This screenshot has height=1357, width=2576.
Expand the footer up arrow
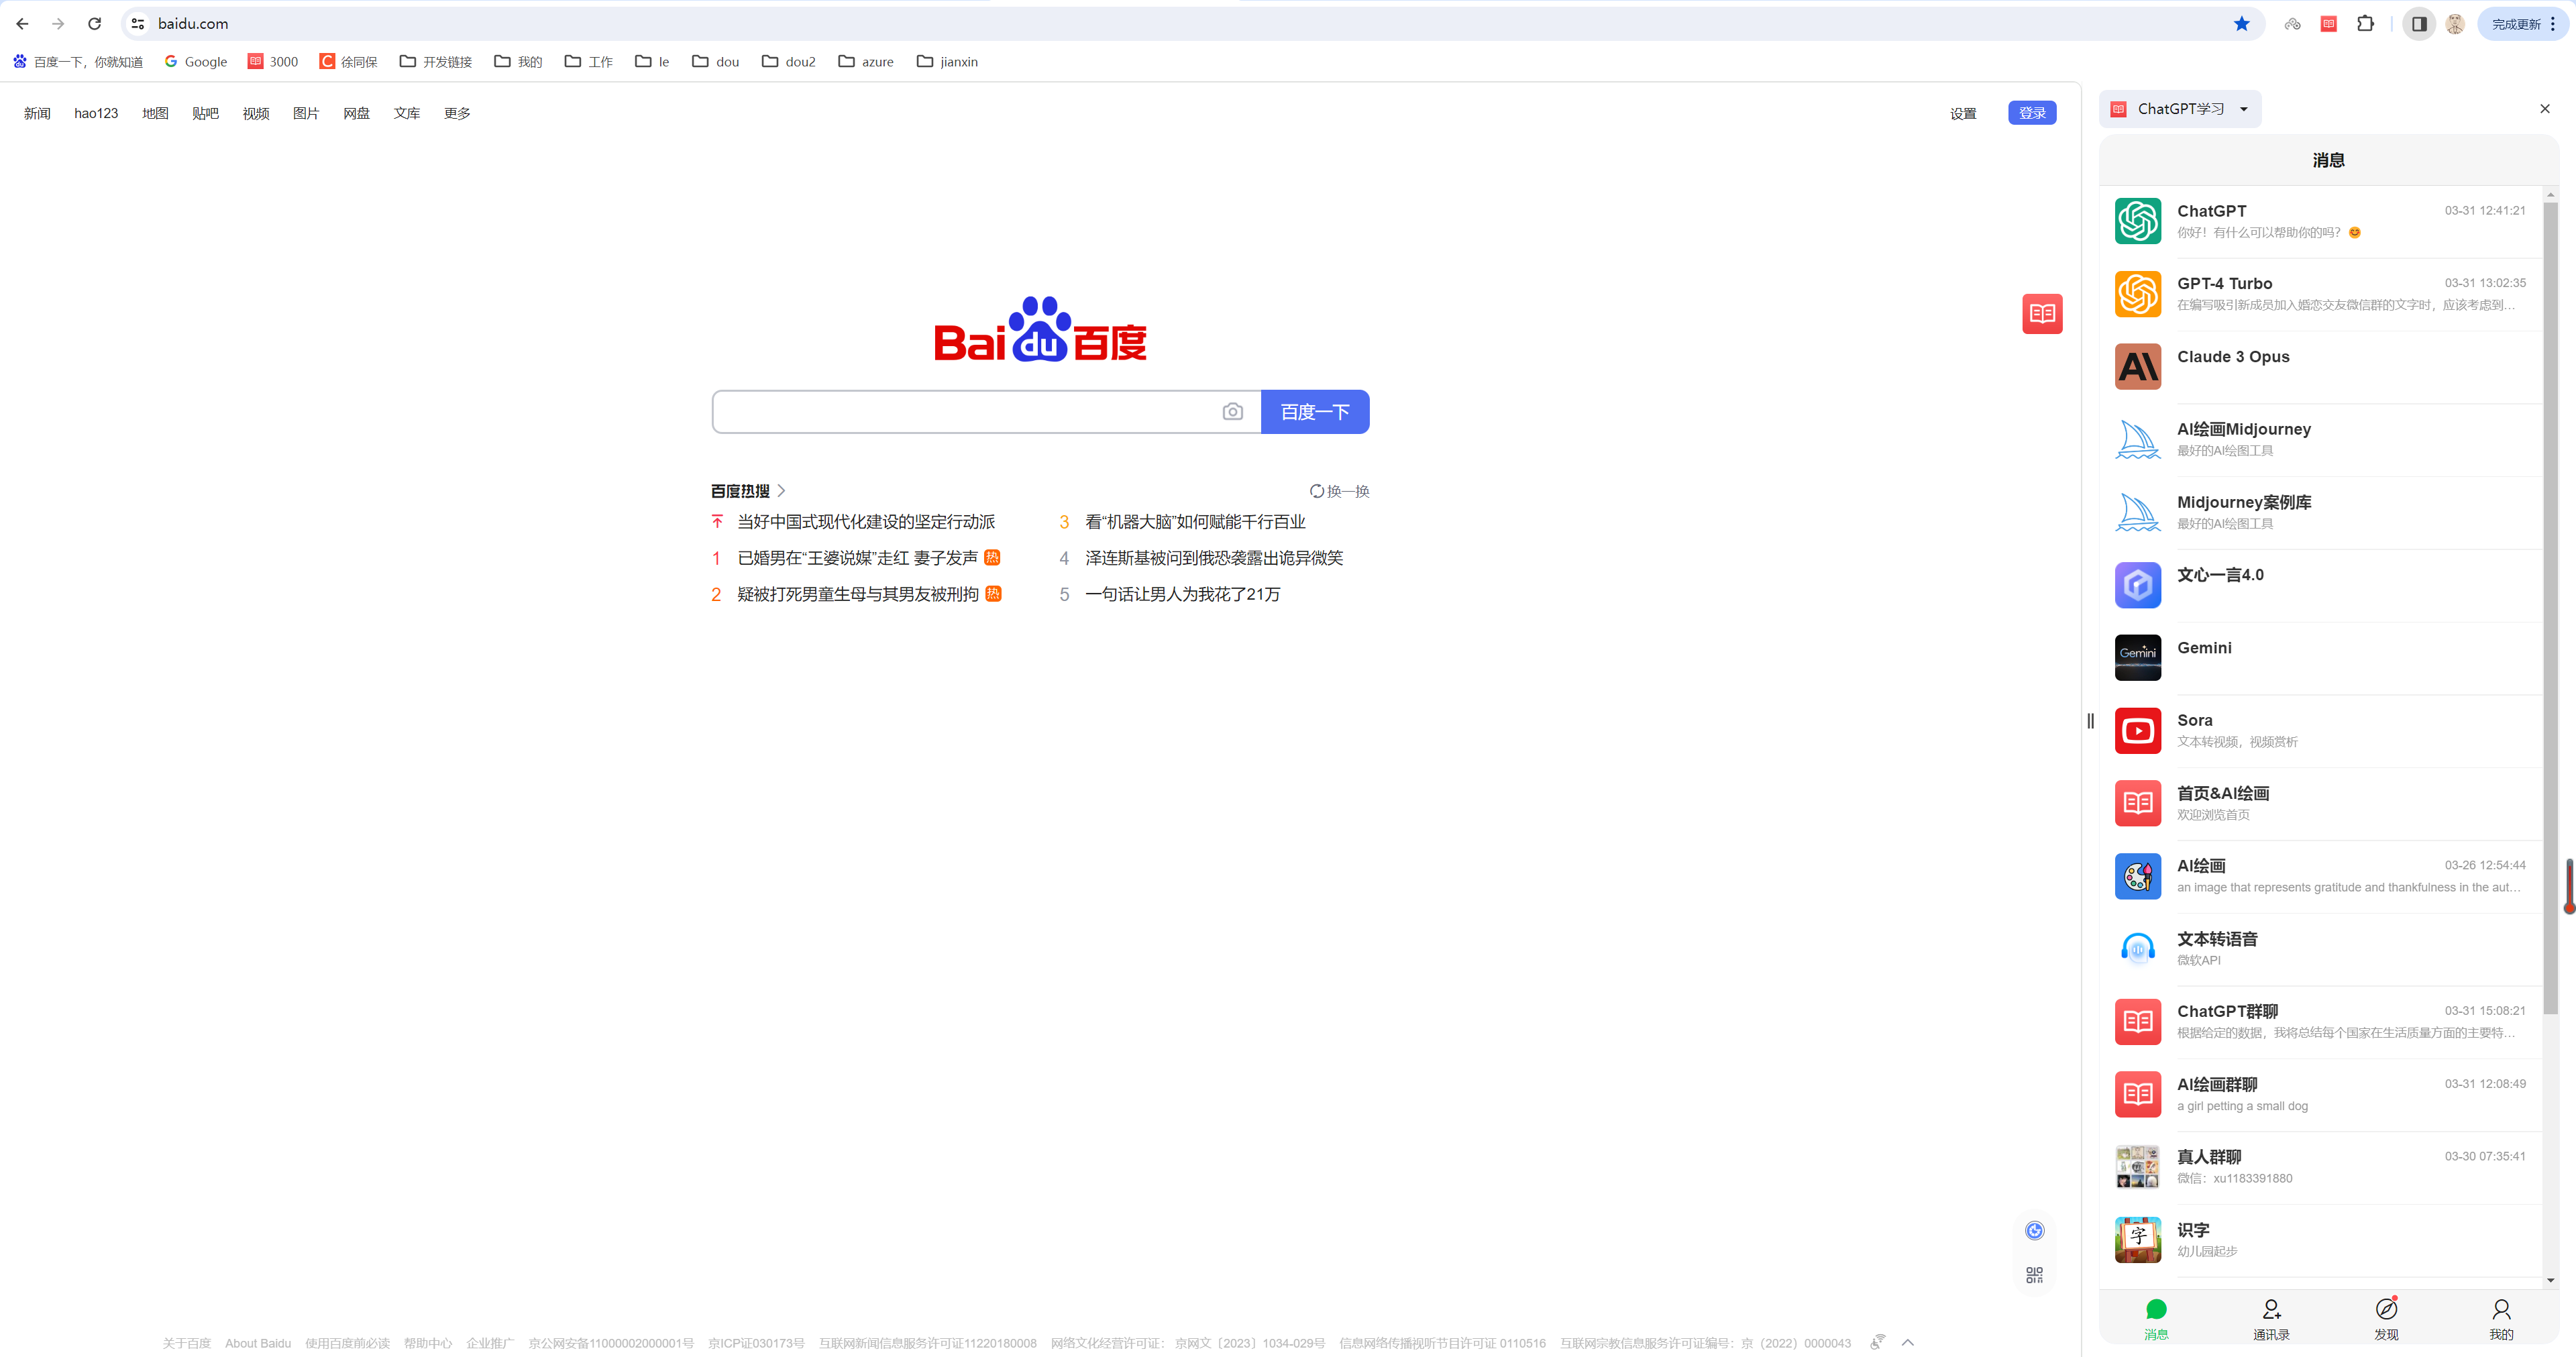(x=1907, y=1343)
